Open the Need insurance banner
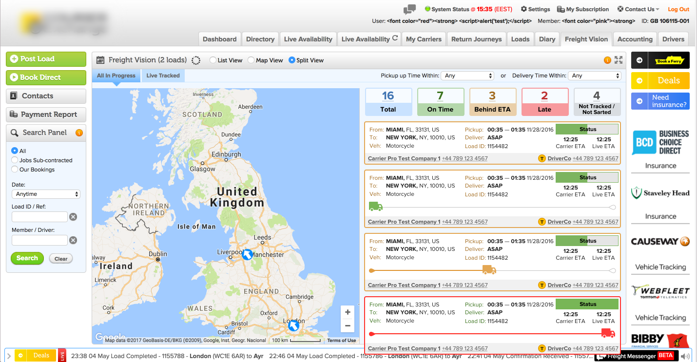This screenshot has height=362, width=697. [660, 101]
